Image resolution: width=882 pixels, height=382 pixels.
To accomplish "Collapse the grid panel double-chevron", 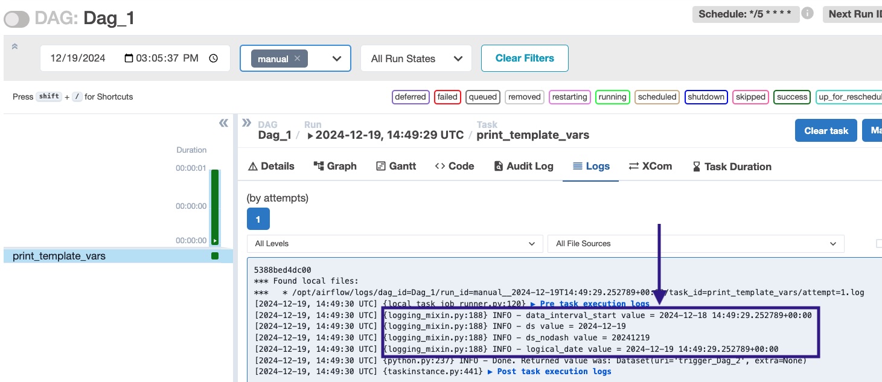I will coord(223,123).
